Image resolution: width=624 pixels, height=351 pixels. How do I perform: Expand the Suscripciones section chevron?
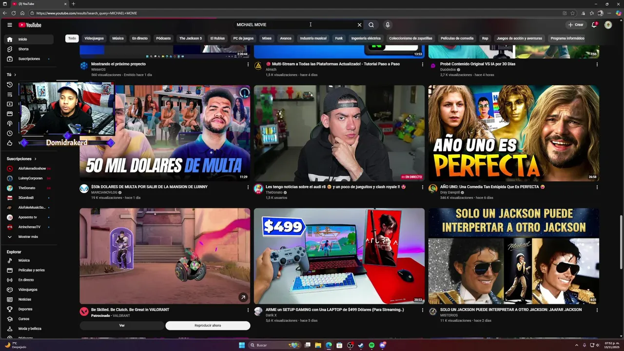tap(35, 159)
